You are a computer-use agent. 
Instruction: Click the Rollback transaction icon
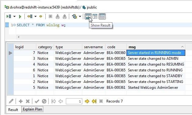(x=65, y=16)
